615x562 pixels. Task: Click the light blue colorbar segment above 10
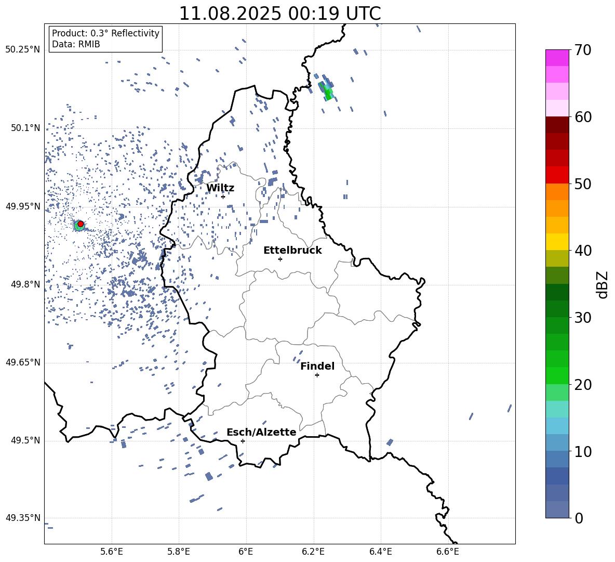[x=557, y=442]
